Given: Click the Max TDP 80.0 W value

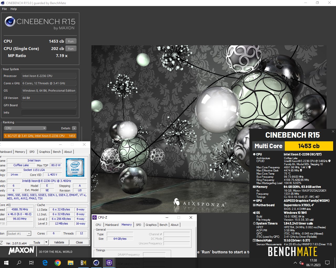Looking at the screenshot, I should [56, 165].
